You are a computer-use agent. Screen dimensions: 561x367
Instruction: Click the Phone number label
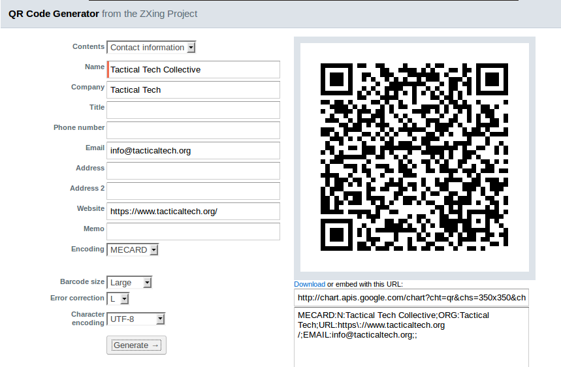[79, 127]
